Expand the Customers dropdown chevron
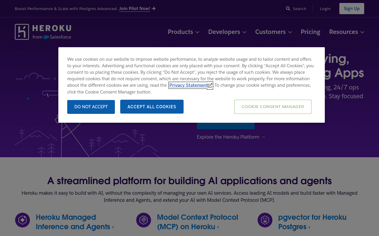The width and height of the screenshot is (379, 236). (x=290, y=32)
